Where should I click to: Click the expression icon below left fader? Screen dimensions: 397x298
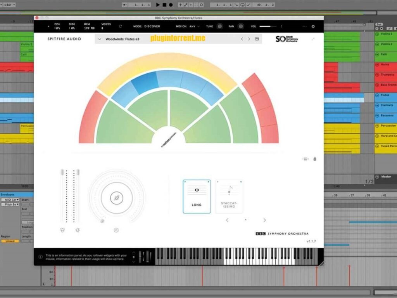(62, 230)
